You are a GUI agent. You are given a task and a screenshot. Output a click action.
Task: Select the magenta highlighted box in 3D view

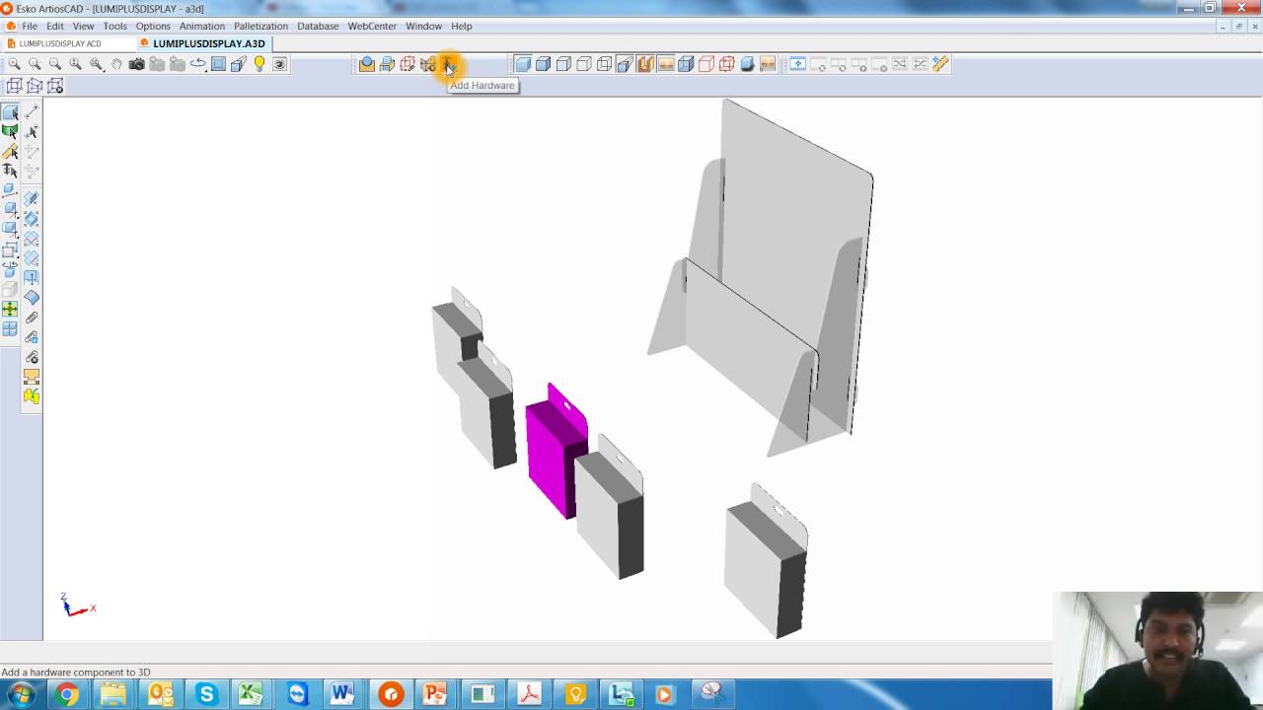(x=557, y=452)
